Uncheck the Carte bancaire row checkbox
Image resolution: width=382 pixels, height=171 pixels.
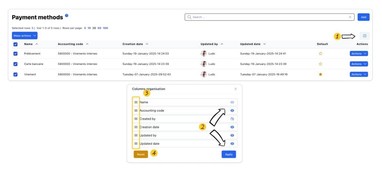(16, 64)
